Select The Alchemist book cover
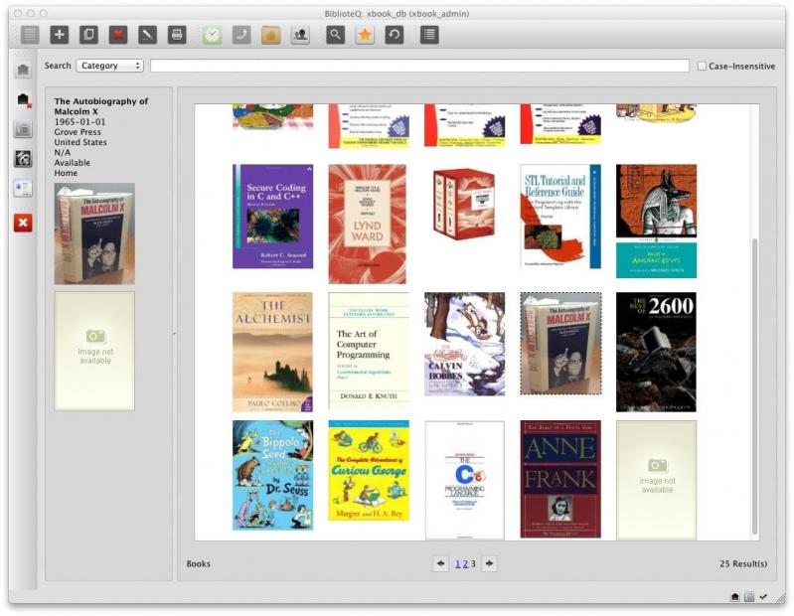The width and height of the screenshot is (794, 616). 273,352
